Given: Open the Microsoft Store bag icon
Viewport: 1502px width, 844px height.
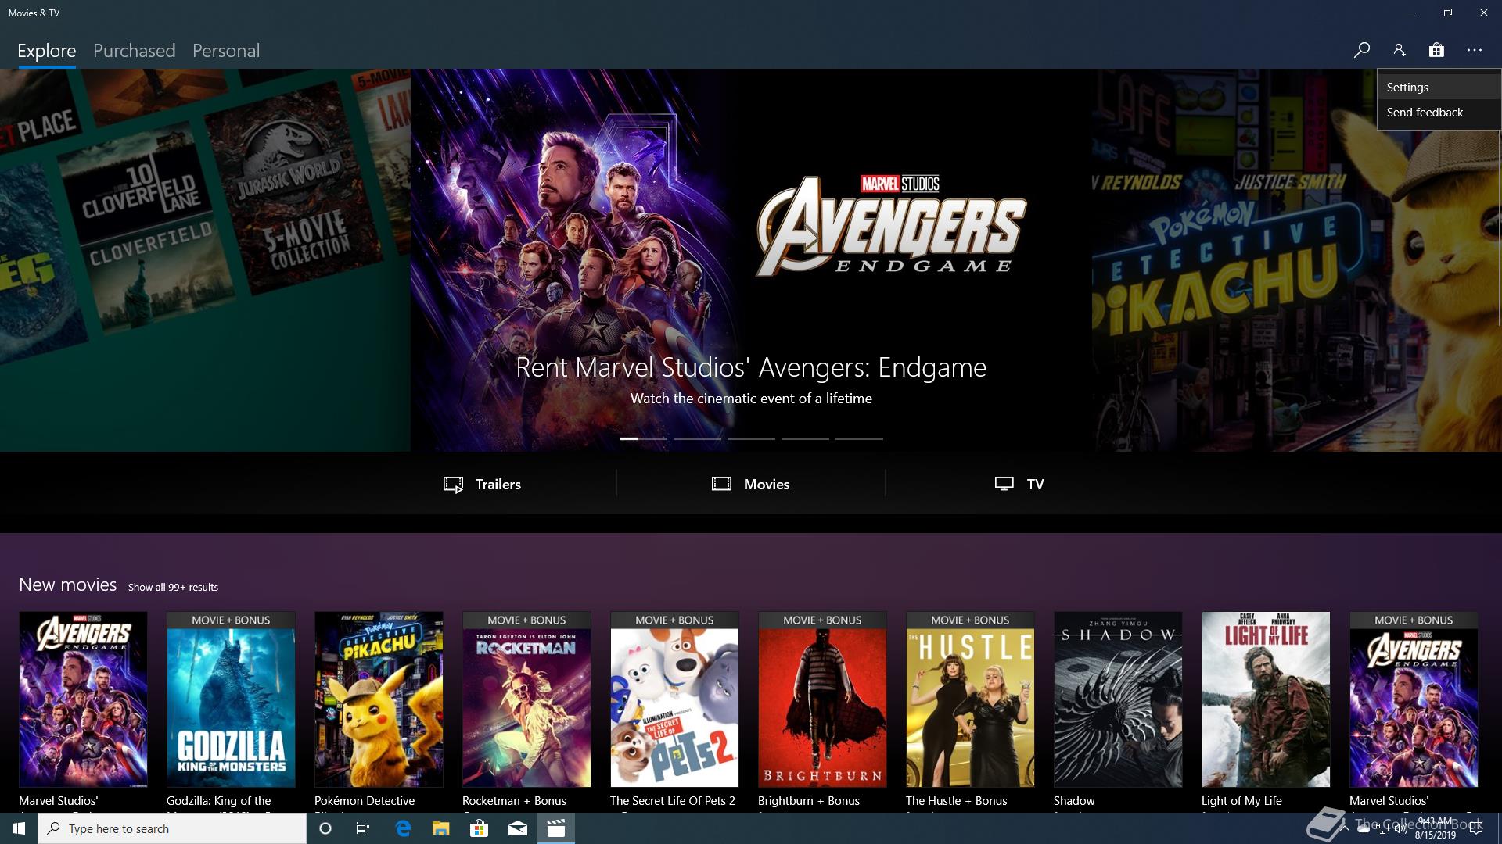Looking at the screenshot, I should coord(1436,50).
